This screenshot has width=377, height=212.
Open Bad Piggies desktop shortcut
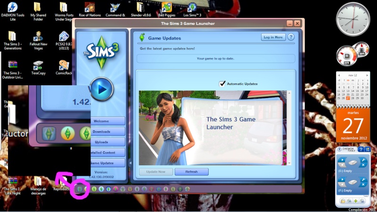point(167,9)
